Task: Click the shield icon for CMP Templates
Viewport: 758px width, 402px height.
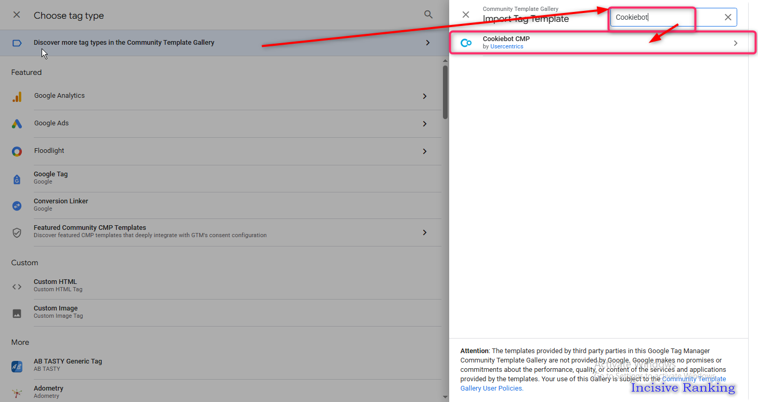Action: tap(17, 232)
